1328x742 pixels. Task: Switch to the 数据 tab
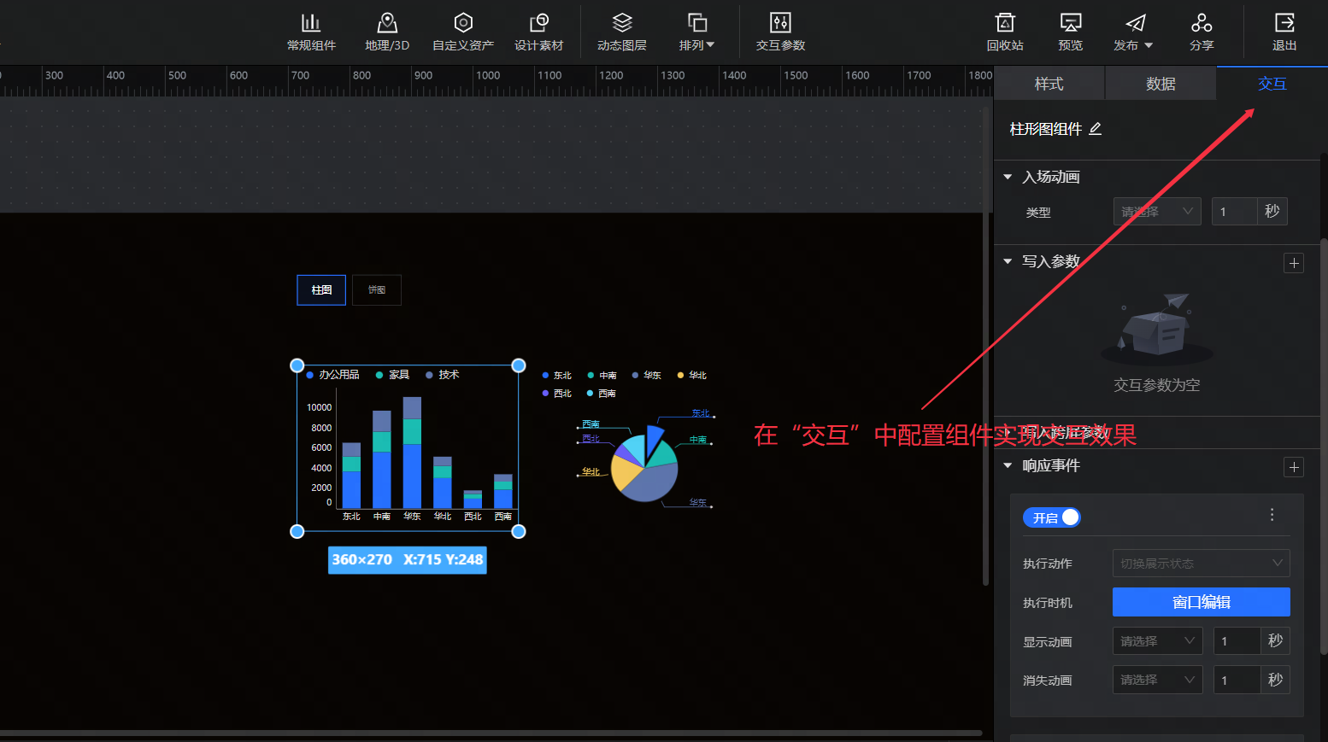1161,84
